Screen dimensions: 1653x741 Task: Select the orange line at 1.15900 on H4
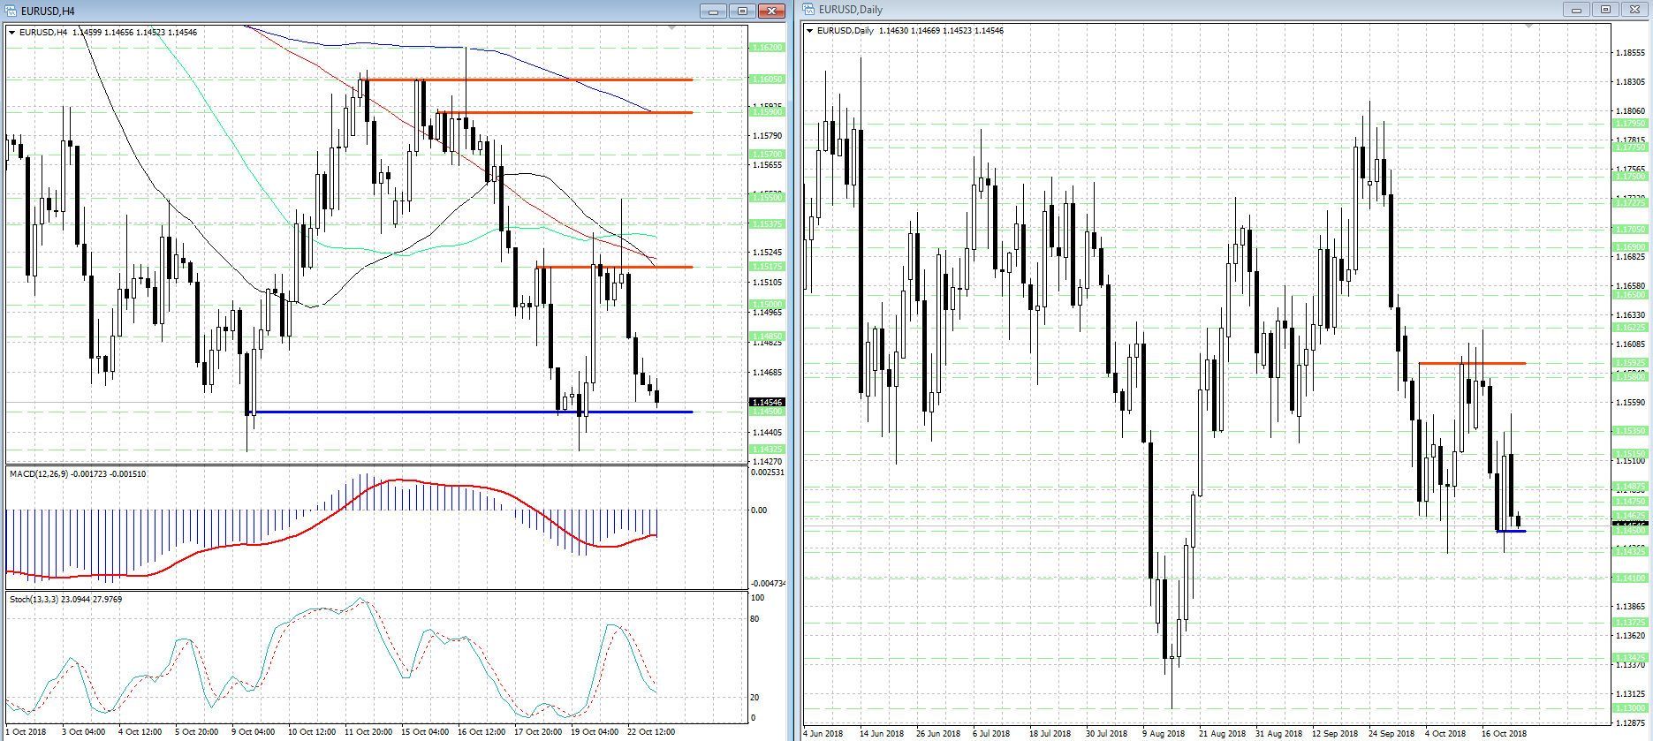(565, 112)
